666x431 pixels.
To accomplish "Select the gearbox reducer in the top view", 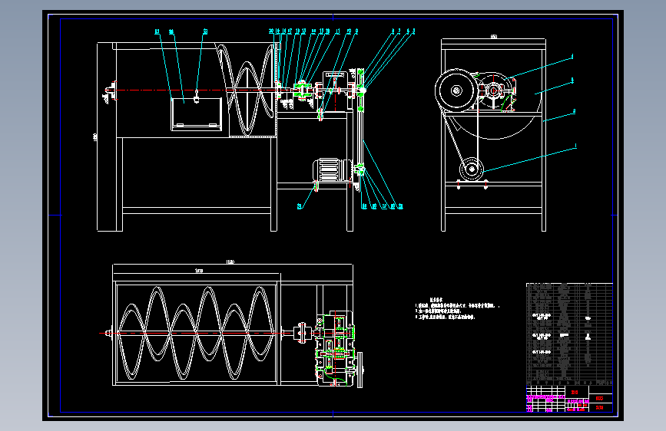I will coord(335,348).
